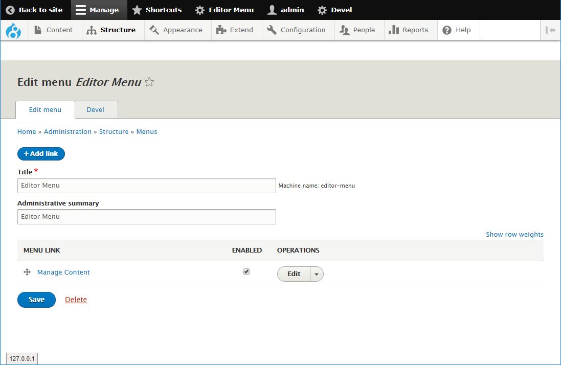
Task: Click the admin user menu item
Action: pyautogui.click(x=285, y=9)
